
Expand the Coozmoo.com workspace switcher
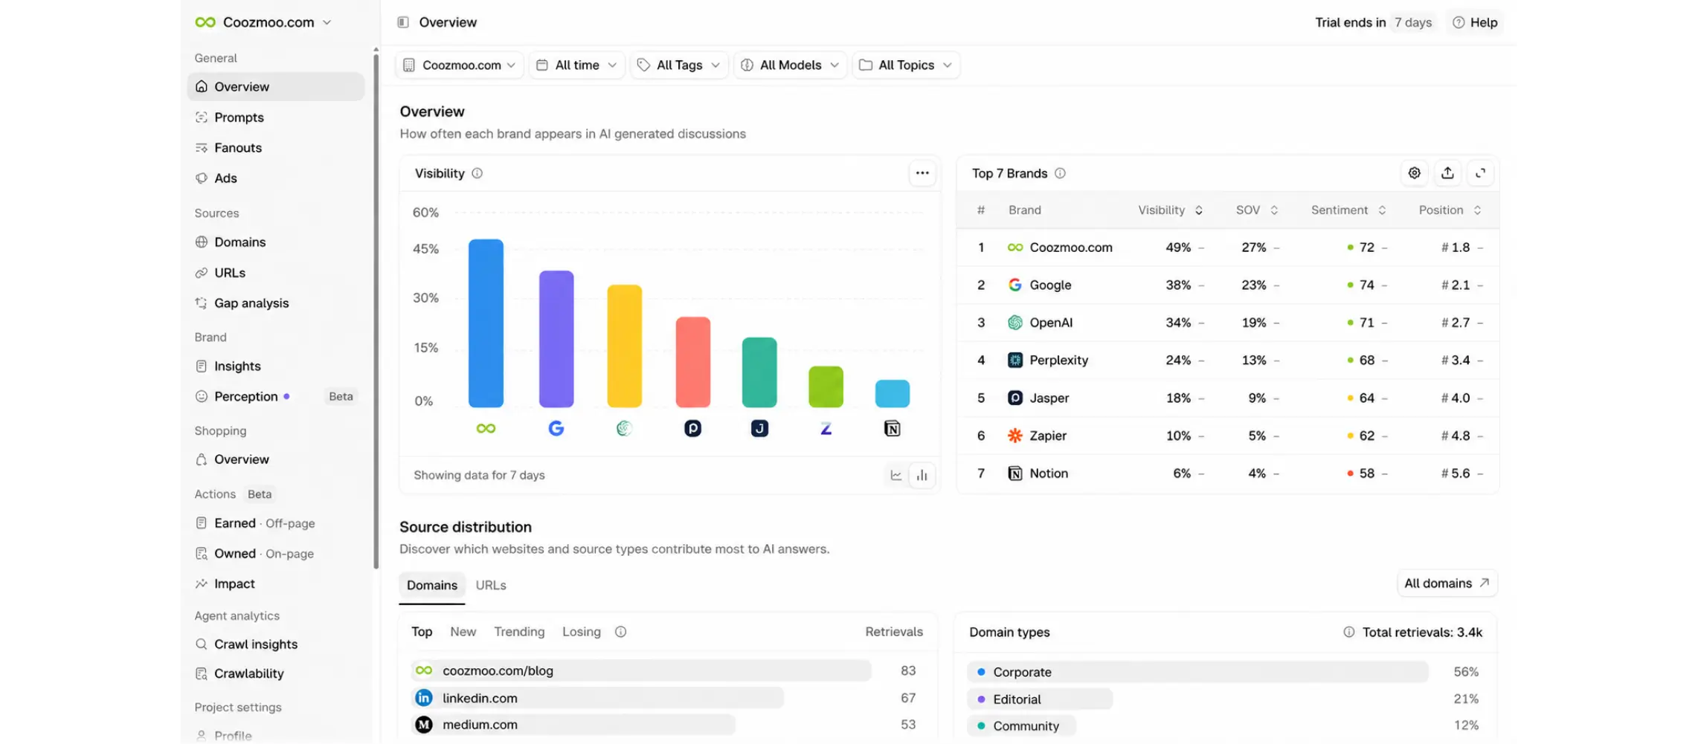263,22
